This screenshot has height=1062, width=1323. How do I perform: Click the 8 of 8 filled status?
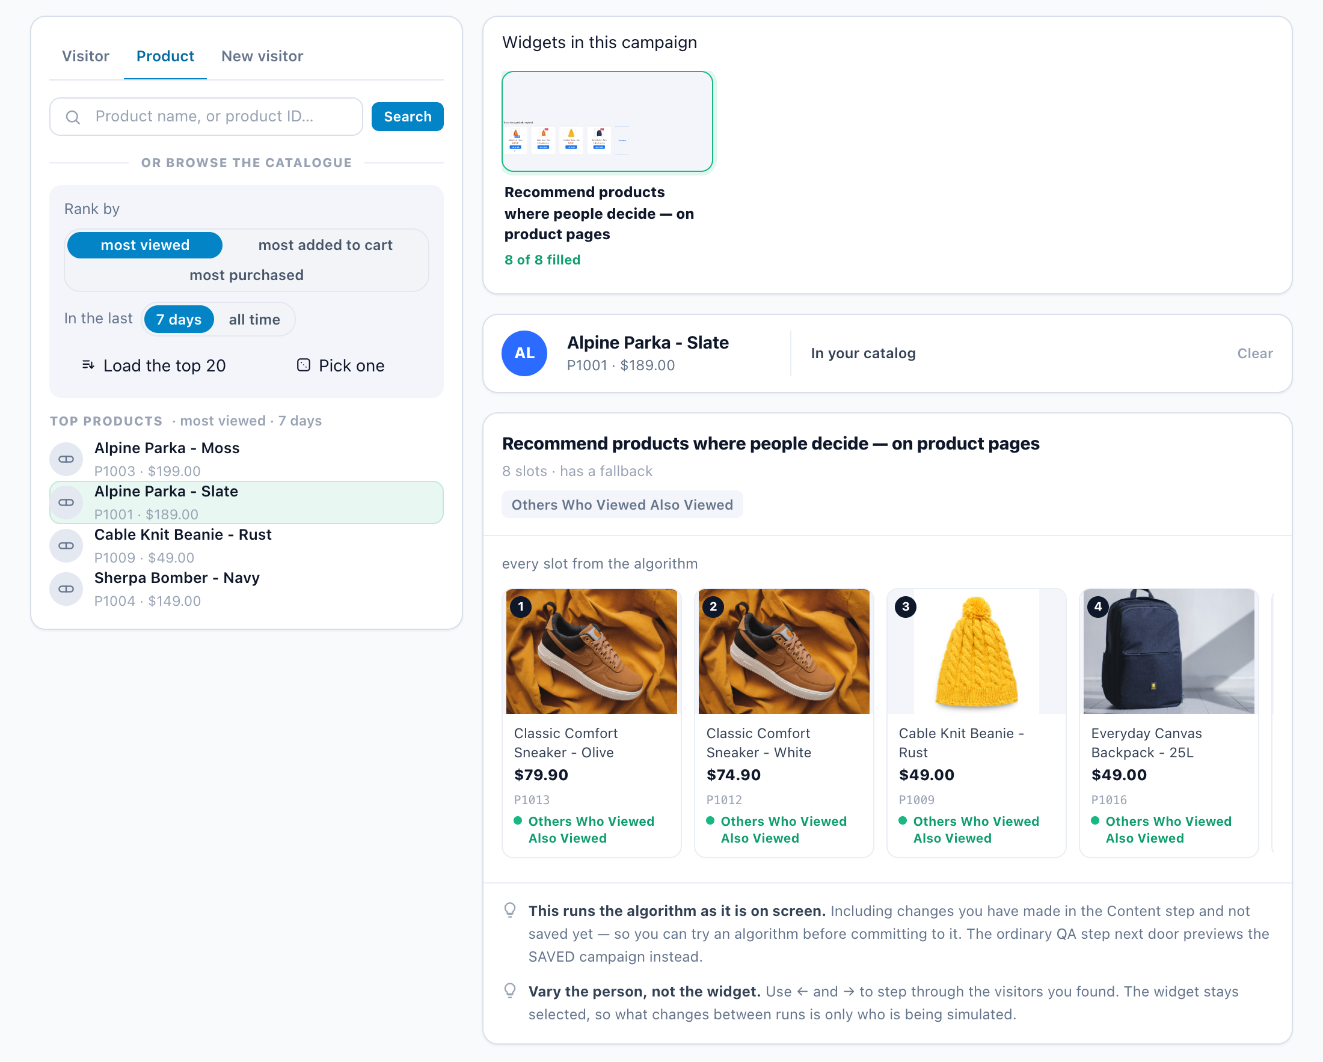pyautogui.click(x=542, y=260)
